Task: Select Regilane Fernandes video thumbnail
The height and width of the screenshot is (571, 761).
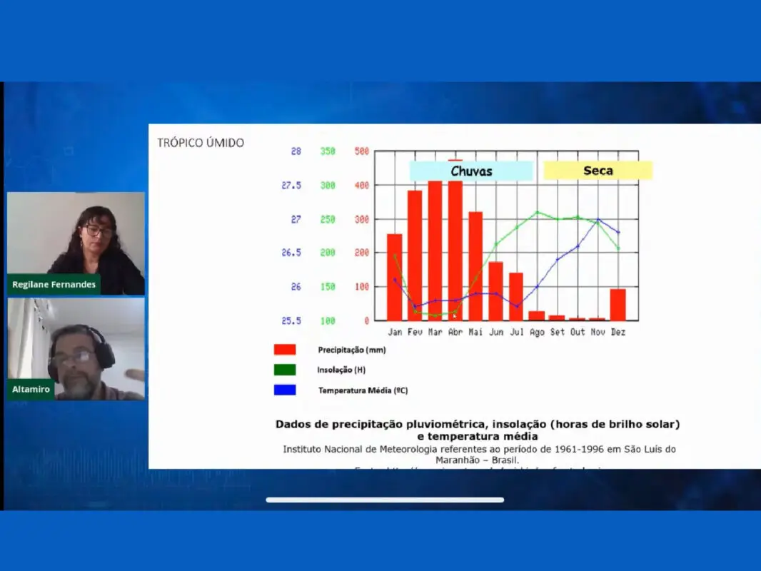Action: point(76,243)
